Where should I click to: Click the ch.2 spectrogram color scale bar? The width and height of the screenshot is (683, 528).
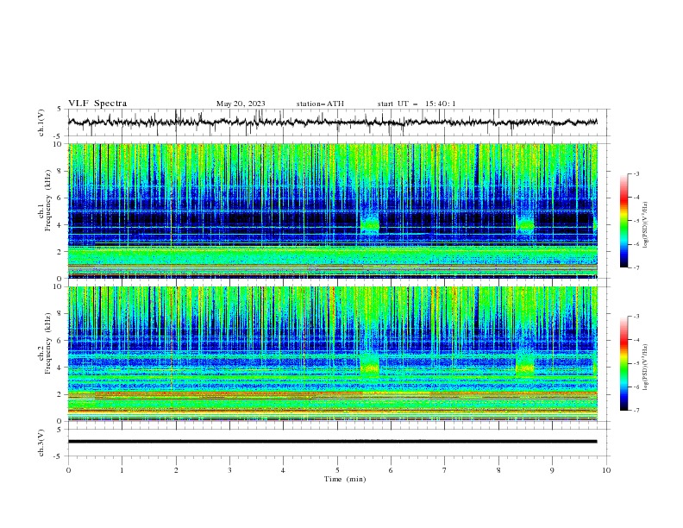(623, 363)
